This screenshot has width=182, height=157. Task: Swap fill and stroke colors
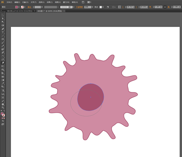[4, 111]
